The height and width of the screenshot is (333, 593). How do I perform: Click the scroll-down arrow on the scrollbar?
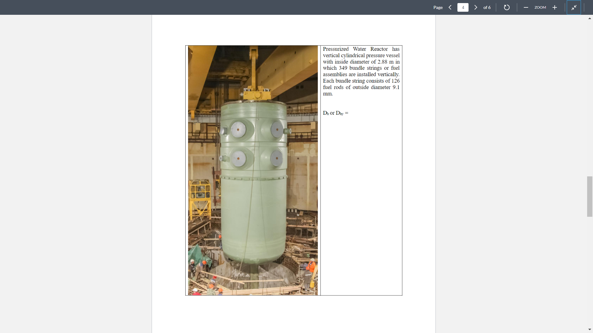point(590,329)
